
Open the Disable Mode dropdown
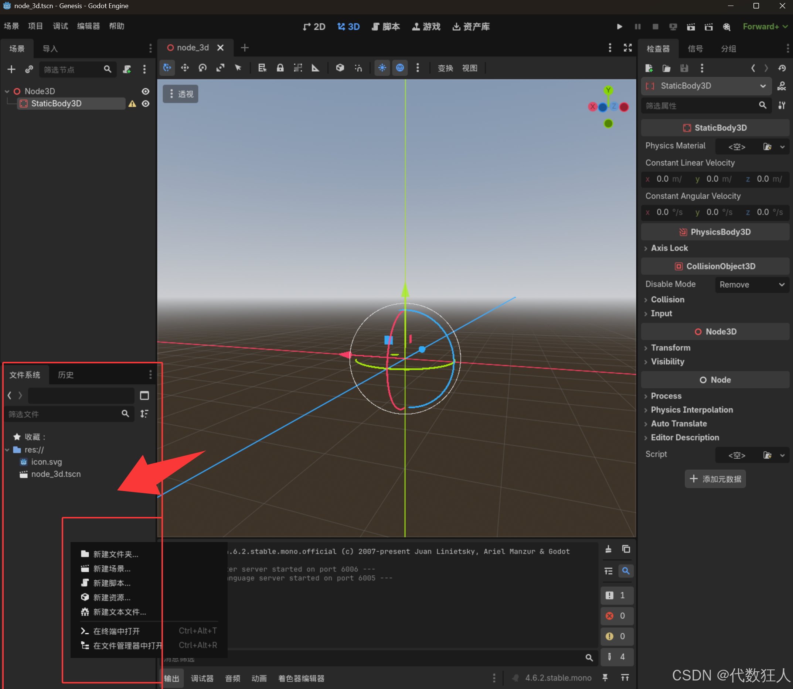pyautogui.click(x=752, y=285)
